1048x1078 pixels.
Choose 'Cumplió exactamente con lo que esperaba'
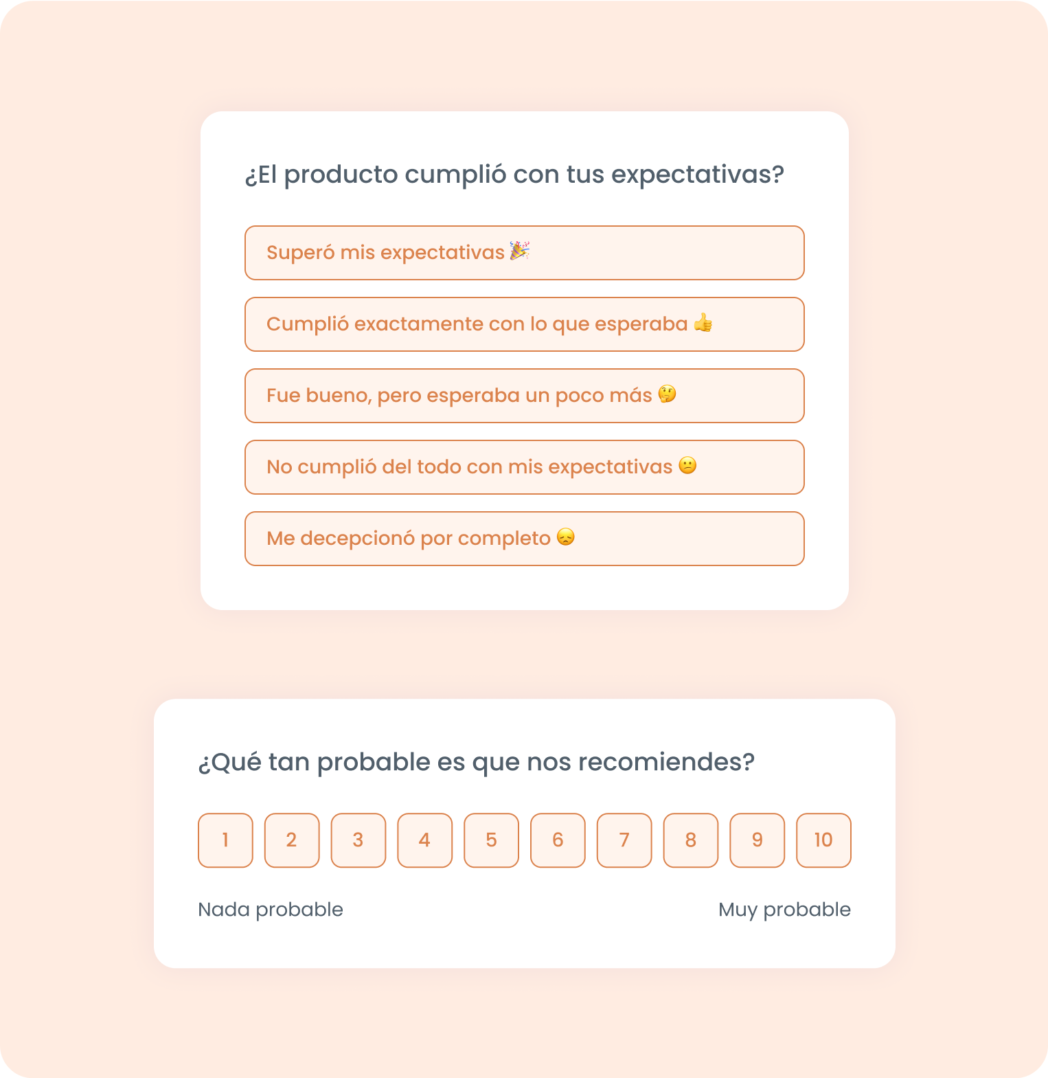pos(524,324)
